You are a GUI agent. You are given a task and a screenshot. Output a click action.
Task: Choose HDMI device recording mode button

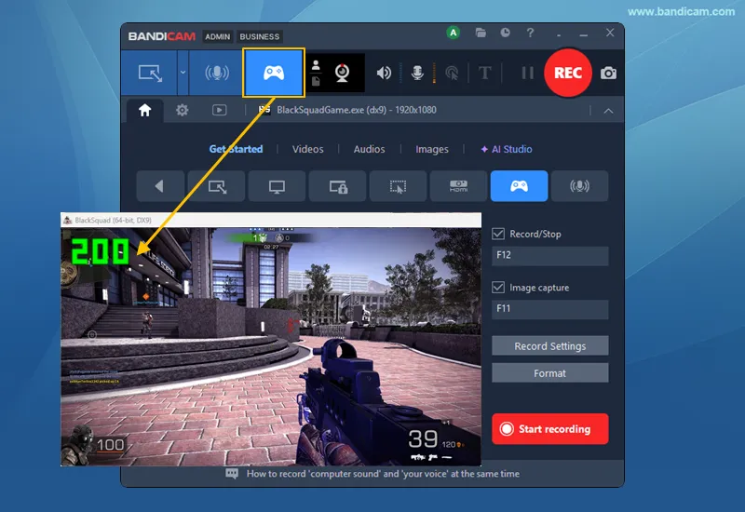point(458,185)
